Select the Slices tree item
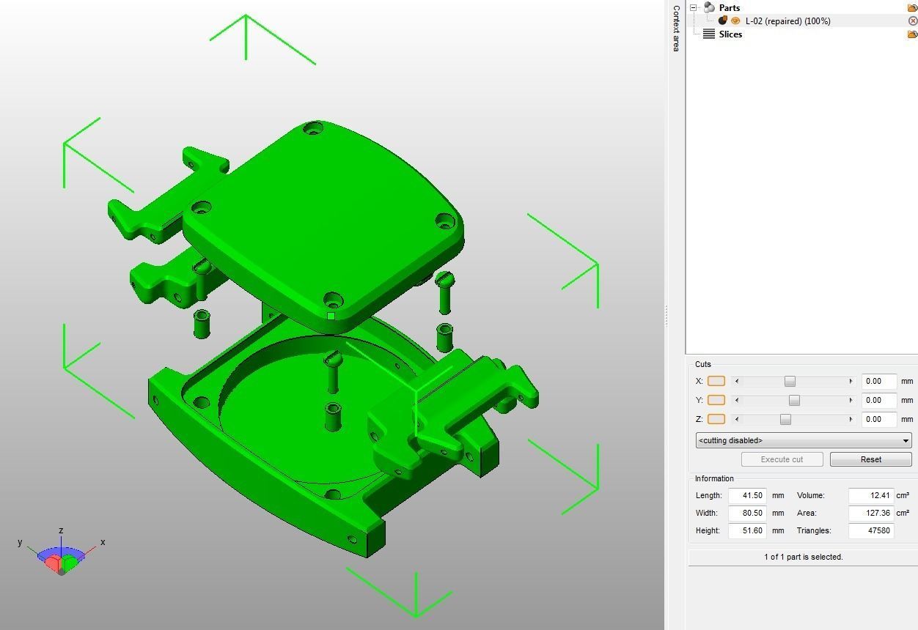 pos(730,34)
